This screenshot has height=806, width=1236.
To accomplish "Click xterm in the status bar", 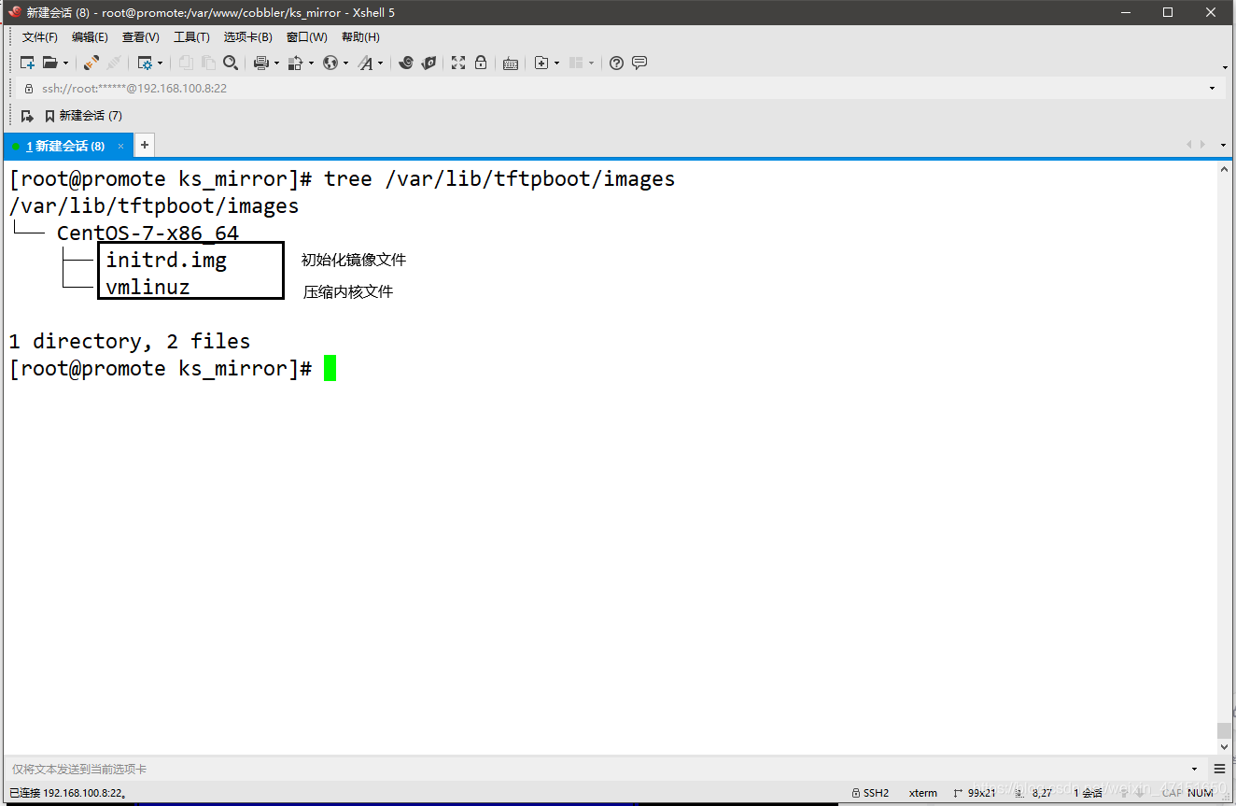I will point(923,793).
